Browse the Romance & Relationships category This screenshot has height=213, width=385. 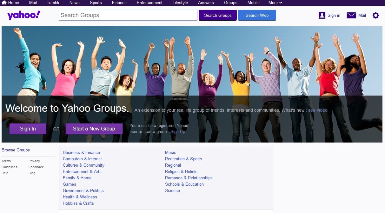189,178
